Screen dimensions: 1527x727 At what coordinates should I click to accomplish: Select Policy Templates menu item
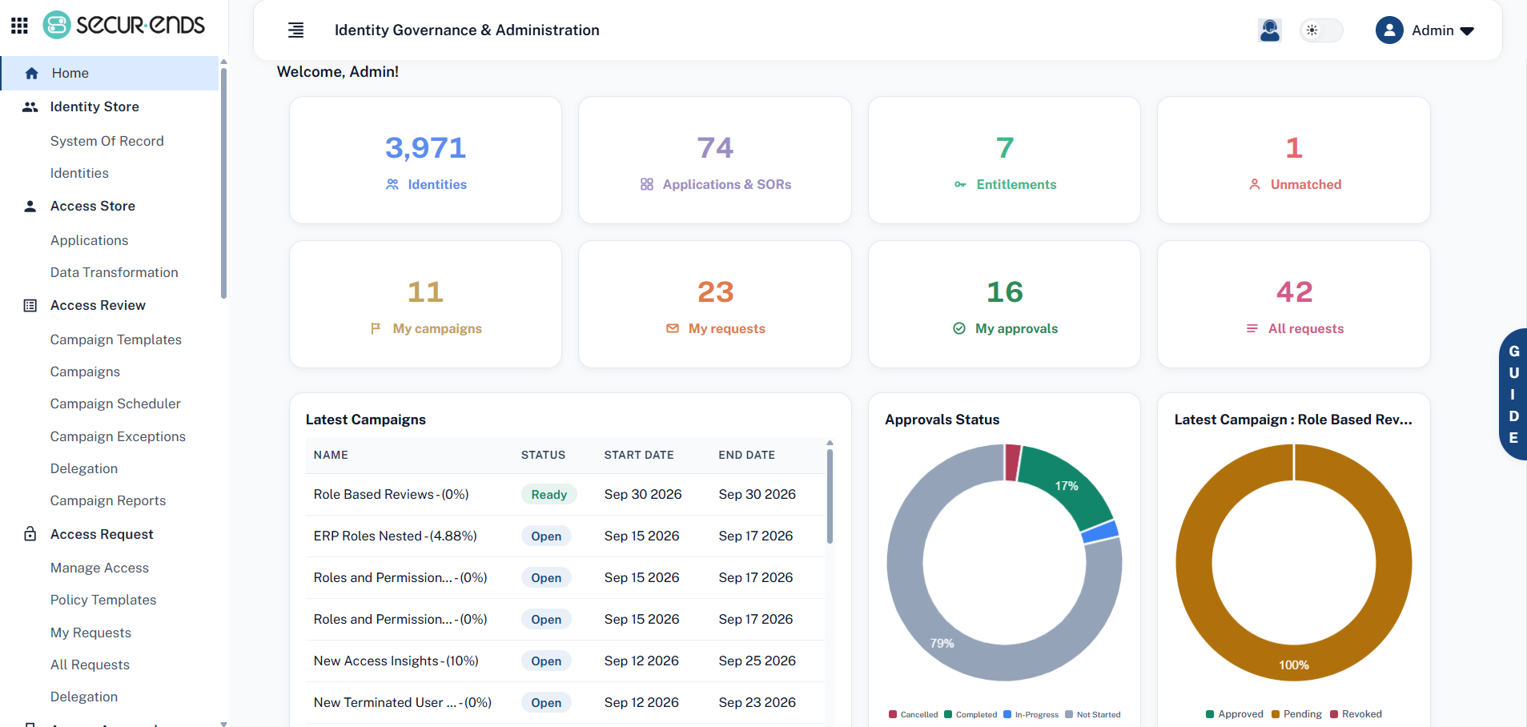pos(103,600)
